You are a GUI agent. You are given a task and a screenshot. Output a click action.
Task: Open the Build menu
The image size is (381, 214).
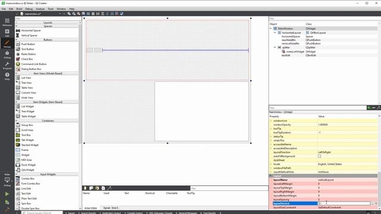click(19, 9)
